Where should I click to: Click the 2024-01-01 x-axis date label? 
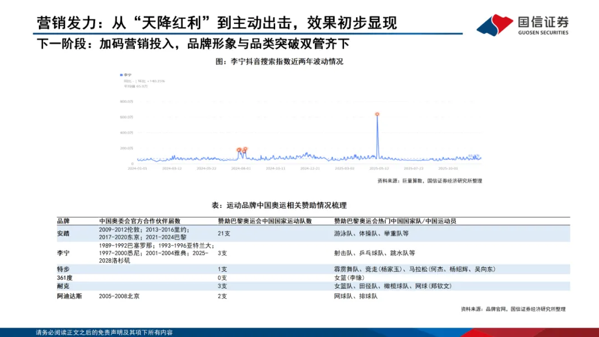[x=137, y=168]
